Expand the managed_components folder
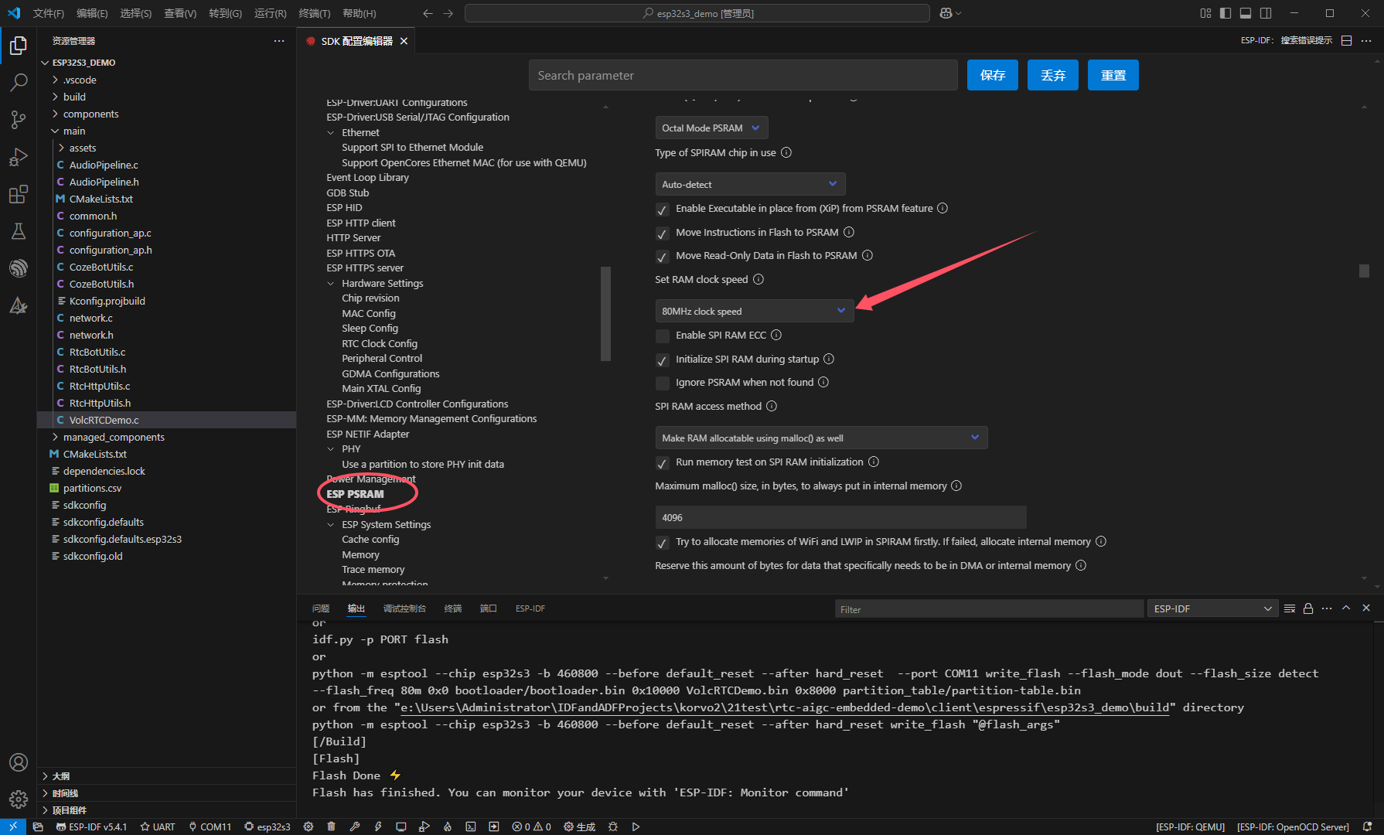This screenshot has height=835, width=1384. point(114,437)
